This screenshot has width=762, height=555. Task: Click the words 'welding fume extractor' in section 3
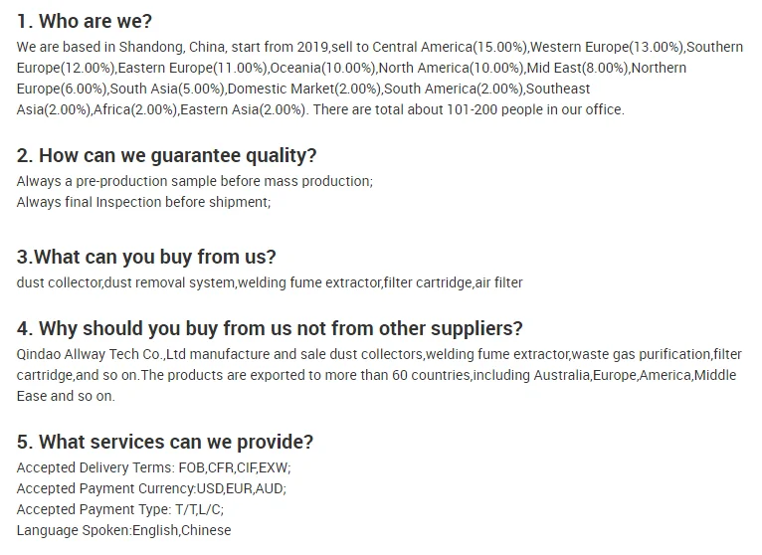309,282
